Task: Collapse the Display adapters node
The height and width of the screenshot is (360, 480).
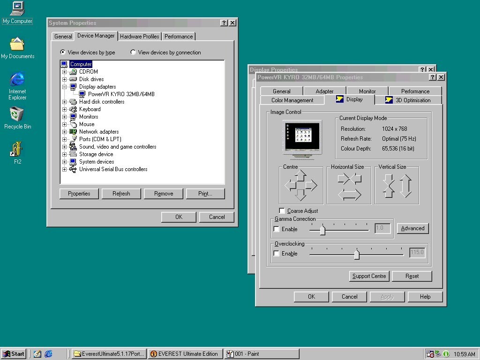Action: point(64,87)
